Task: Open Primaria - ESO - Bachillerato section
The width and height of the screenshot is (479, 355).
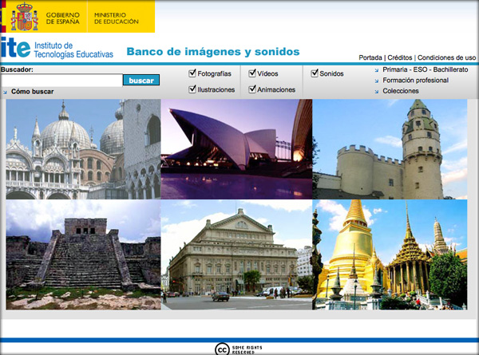Action: click(426, 69)
